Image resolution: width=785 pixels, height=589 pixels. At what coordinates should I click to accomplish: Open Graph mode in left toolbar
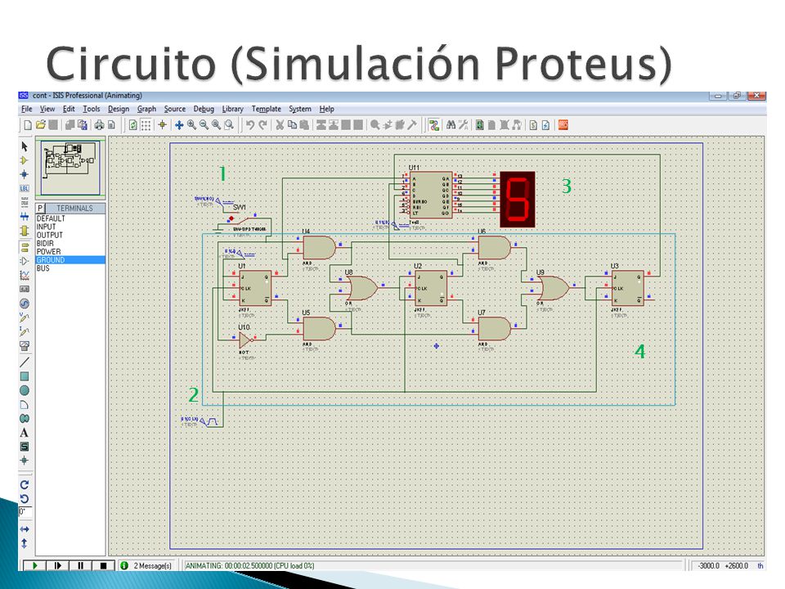click(x=25, y=275)
